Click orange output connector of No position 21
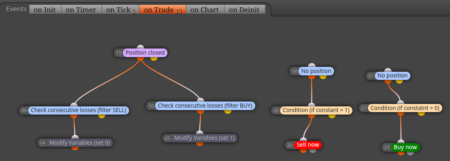450x161 pixels. click(388, 82)
